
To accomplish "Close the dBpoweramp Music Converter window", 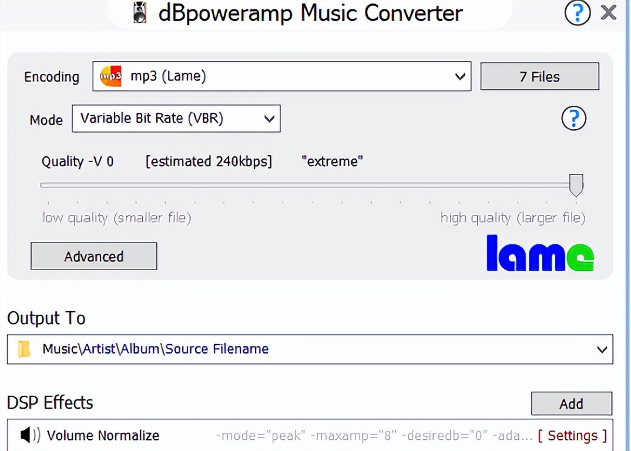I will coord(609,12).
